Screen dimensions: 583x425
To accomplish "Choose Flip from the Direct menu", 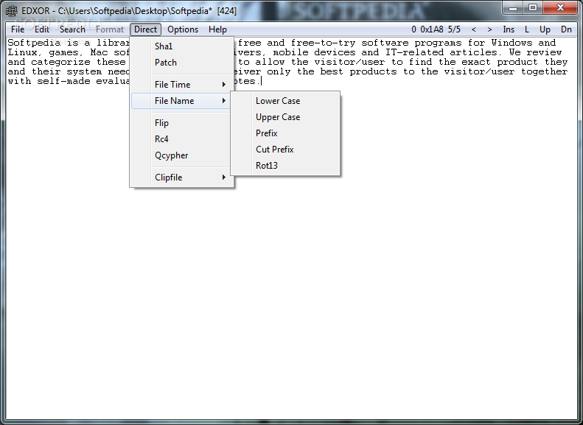I will pos(182,122).
